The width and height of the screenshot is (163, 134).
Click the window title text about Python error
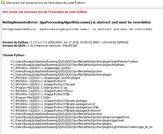point(46,3)
